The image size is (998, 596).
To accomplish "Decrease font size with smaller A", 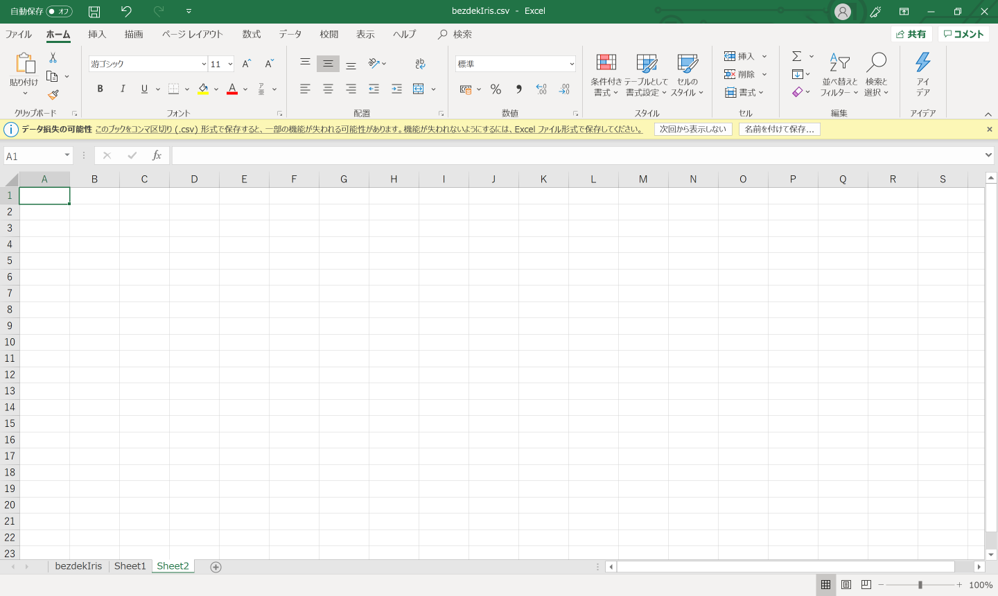I will [270, 64].
